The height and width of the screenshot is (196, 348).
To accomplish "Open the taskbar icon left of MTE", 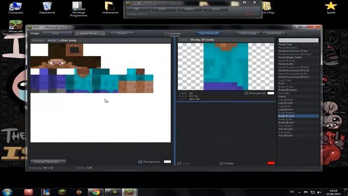I will (x=113, y=192).
